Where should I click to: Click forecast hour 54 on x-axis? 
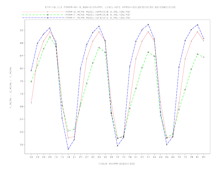pyautogui.click(x=142, y=157)
